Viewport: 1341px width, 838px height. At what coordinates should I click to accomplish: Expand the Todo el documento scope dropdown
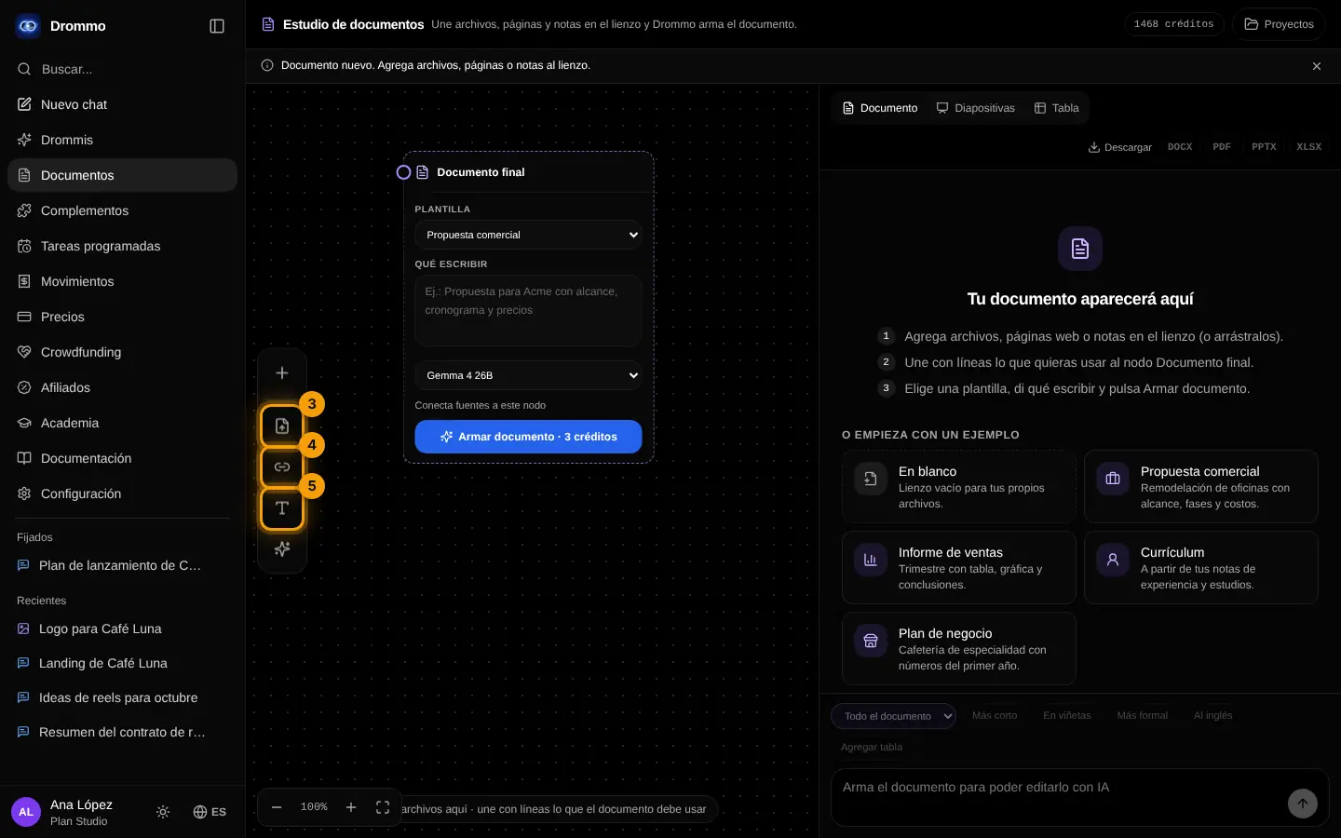pyautogui.click(x=893, y=716)
